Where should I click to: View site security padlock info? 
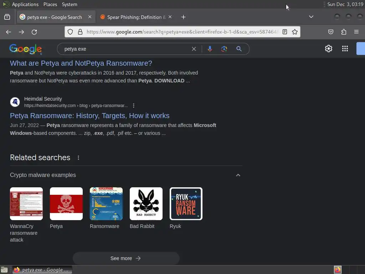pyautogui.click(x=80, y=32)
